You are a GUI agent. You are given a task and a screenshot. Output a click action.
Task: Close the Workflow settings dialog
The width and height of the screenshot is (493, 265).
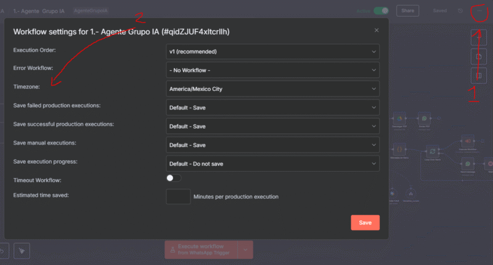click(377, 30)
